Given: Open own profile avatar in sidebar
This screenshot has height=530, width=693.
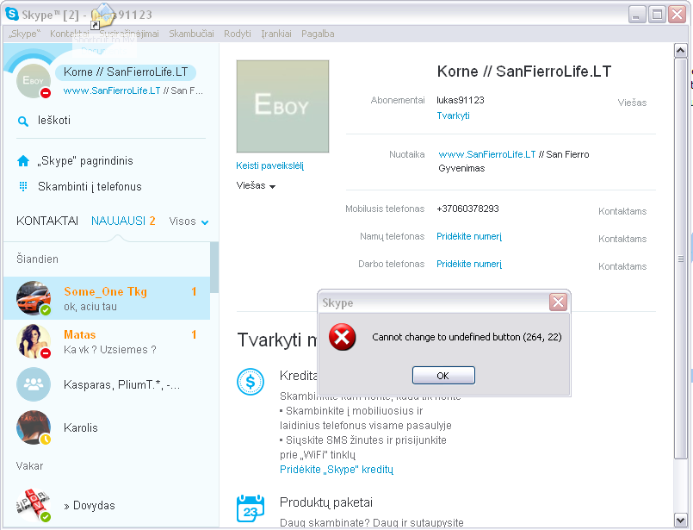Looking at the screenshot, I should point(34,81).
